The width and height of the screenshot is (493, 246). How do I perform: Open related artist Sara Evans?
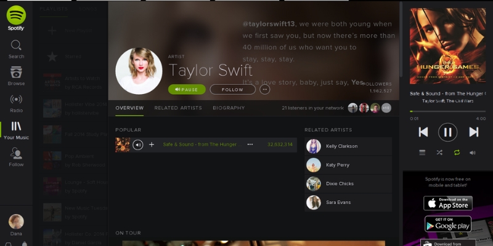pos(348,202)
